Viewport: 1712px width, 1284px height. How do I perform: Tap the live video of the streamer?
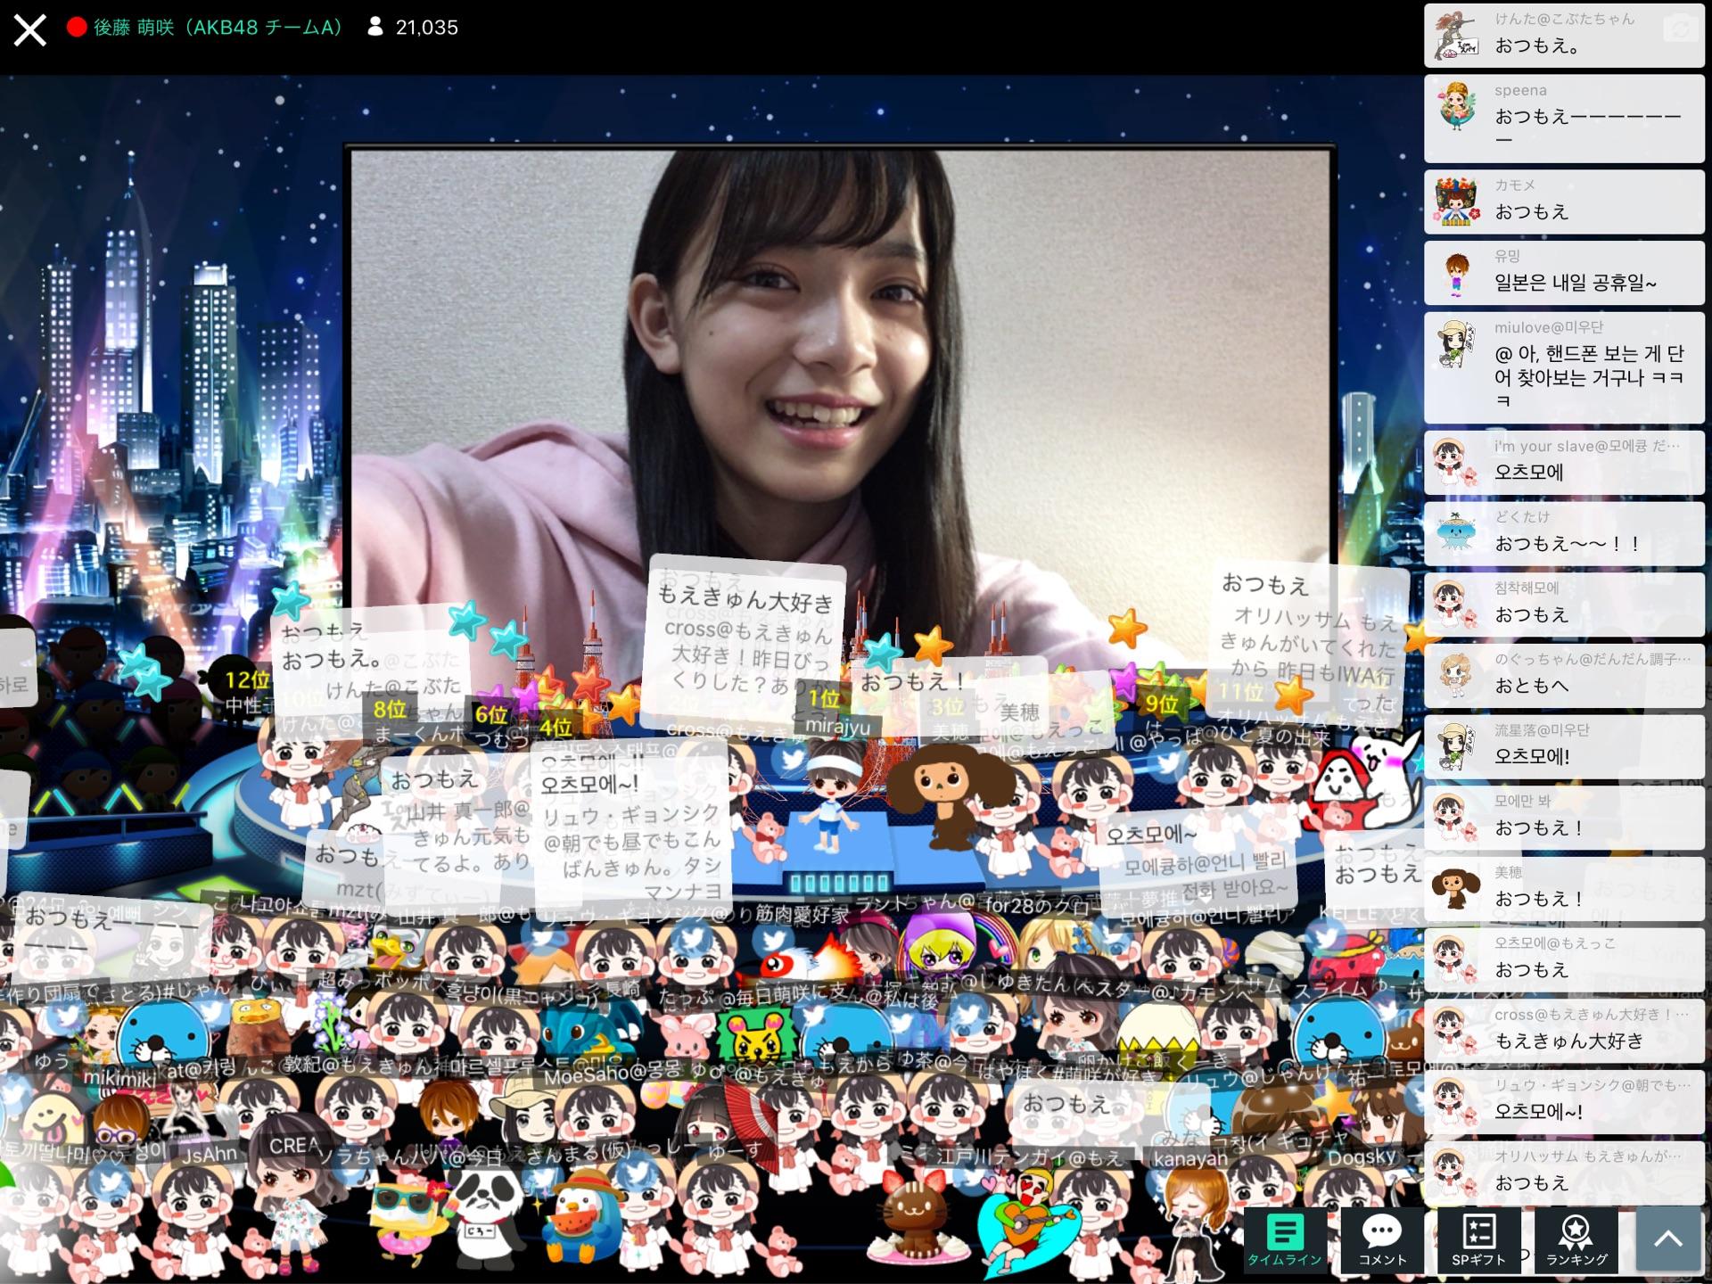click(x=841, y=410)
